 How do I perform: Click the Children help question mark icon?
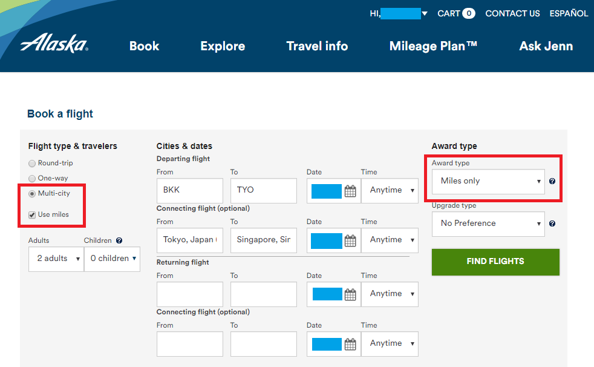point(119,240)
